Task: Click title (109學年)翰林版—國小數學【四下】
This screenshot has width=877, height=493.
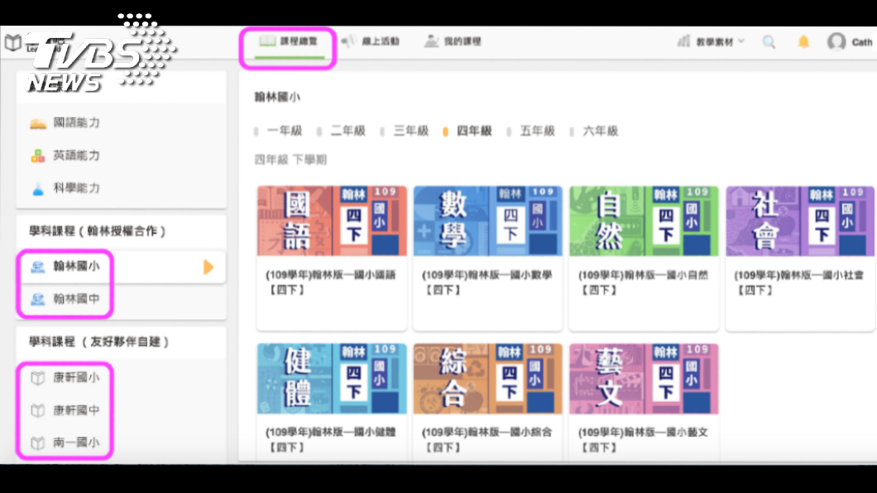Action: 486,282
